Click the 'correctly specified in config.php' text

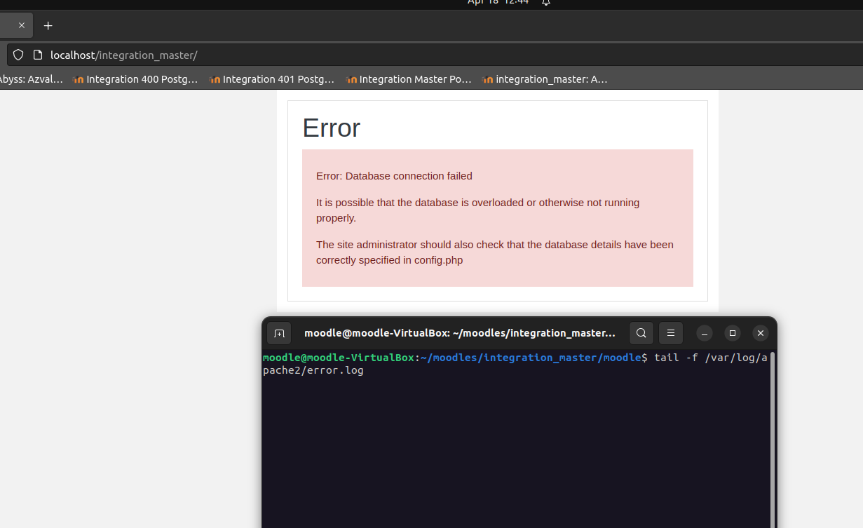click(x=389, y=260)
